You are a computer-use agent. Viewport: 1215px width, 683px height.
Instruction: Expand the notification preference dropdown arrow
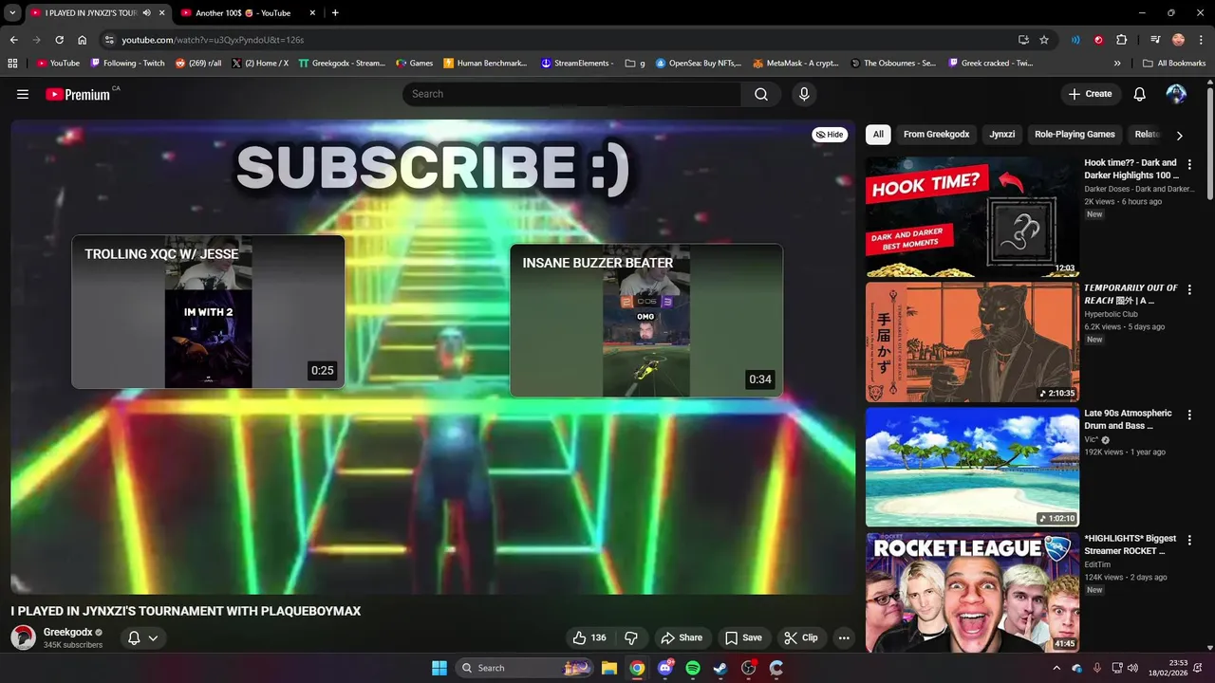[x=153, y=637]
